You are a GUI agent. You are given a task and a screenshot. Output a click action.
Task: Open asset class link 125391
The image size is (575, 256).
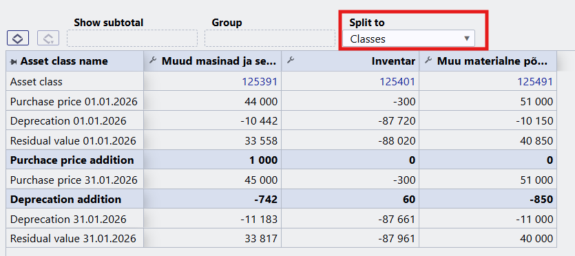259,82
